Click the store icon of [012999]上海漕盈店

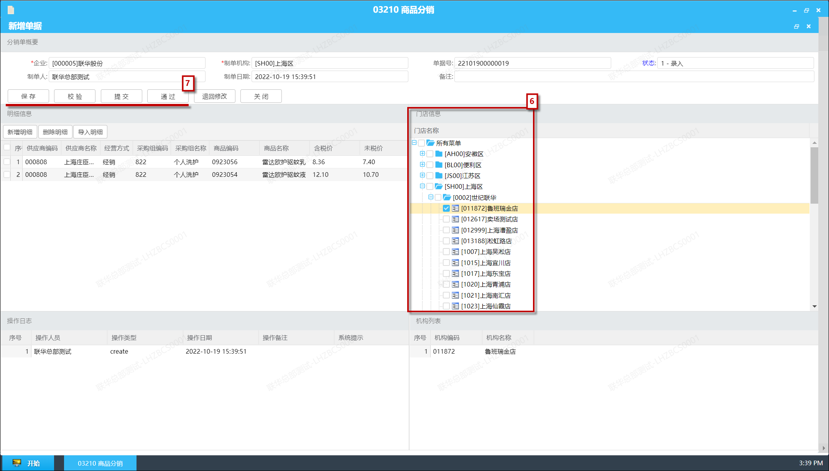click(x=456, y=230)
